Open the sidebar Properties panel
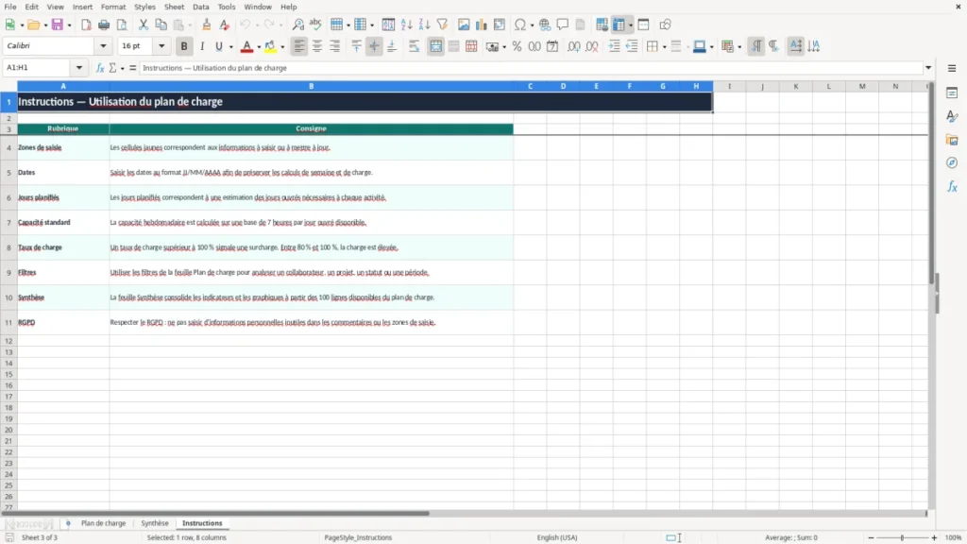Image resolution: width=967 pixels, height=544 pixels. [x=952, y=93]
